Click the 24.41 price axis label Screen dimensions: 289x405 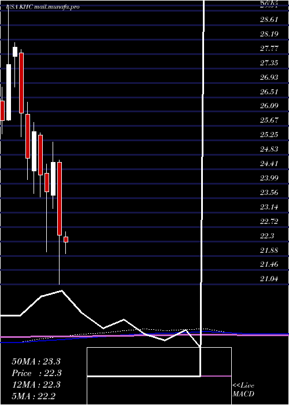click(x=269, y=164)
